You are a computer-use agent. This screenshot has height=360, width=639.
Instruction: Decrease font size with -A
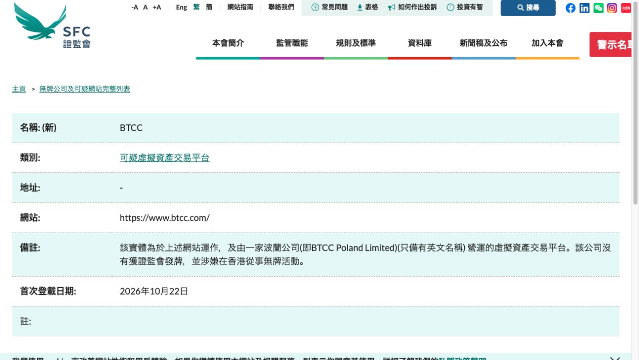click(134, 7)
